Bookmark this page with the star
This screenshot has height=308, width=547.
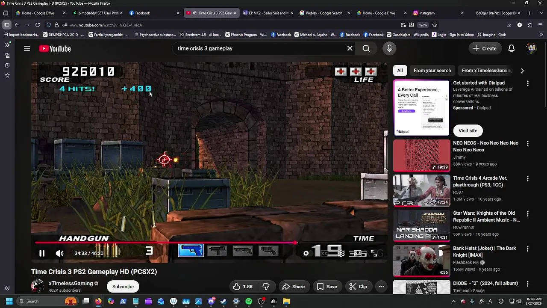(x=434, y=25)
